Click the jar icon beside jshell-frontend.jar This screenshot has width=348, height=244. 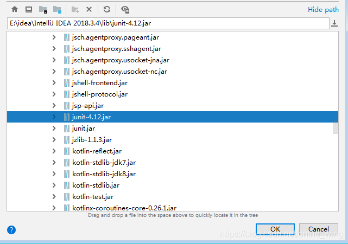[67, 82]
